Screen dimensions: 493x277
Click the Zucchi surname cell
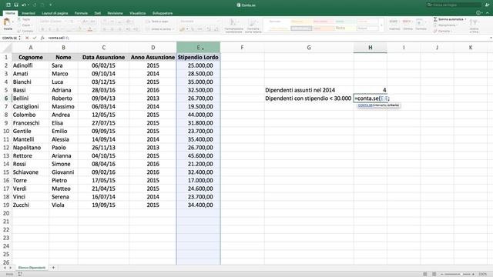pos(31,205)
